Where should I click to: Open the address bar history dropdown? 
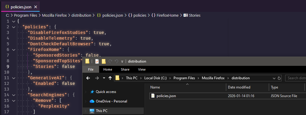click(x=274, y=78)
